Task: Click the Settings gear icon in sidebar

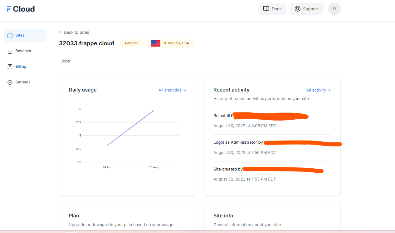Action: [x=10, y=82]
